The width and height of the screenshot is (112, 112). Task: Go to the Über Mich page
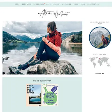pos(27,4)
